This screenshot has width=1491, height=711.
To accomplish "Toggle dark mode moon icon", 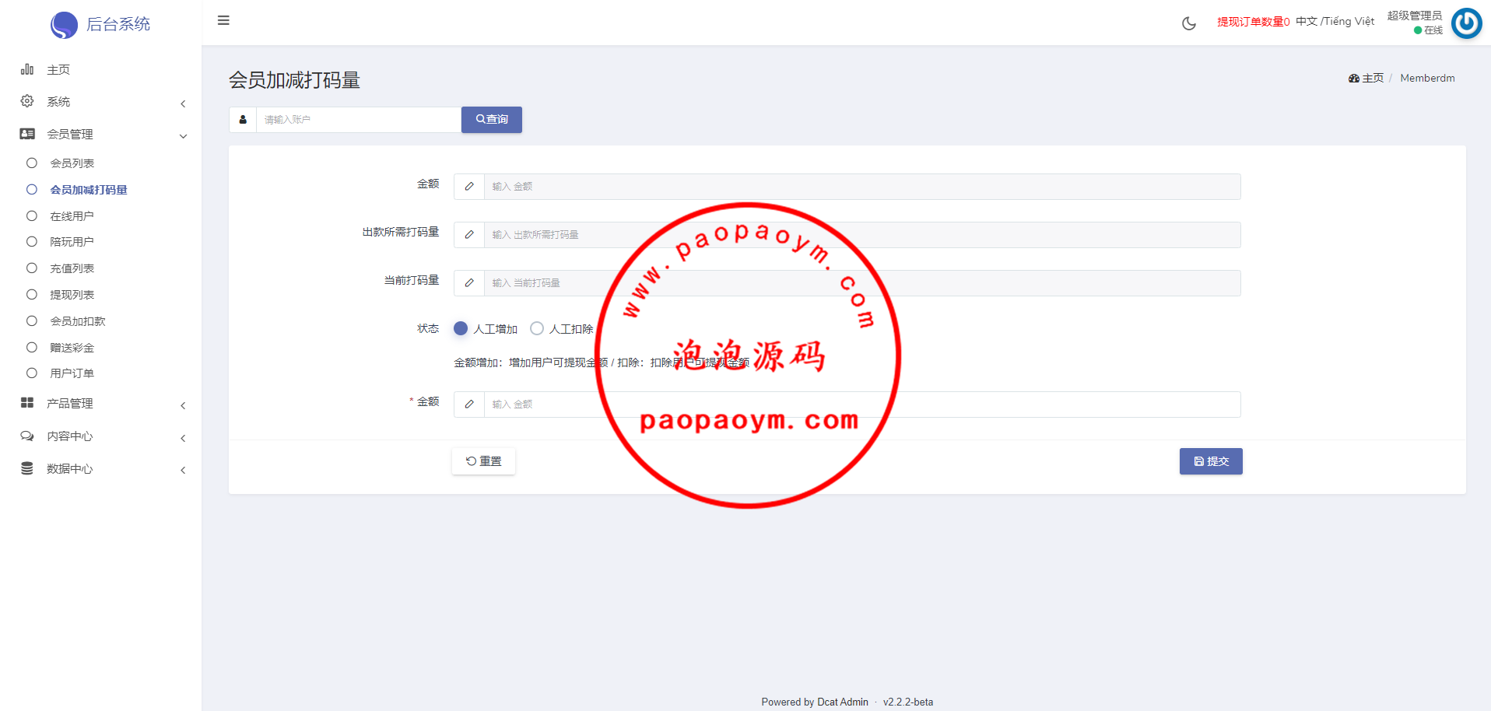I will 1188,23.
